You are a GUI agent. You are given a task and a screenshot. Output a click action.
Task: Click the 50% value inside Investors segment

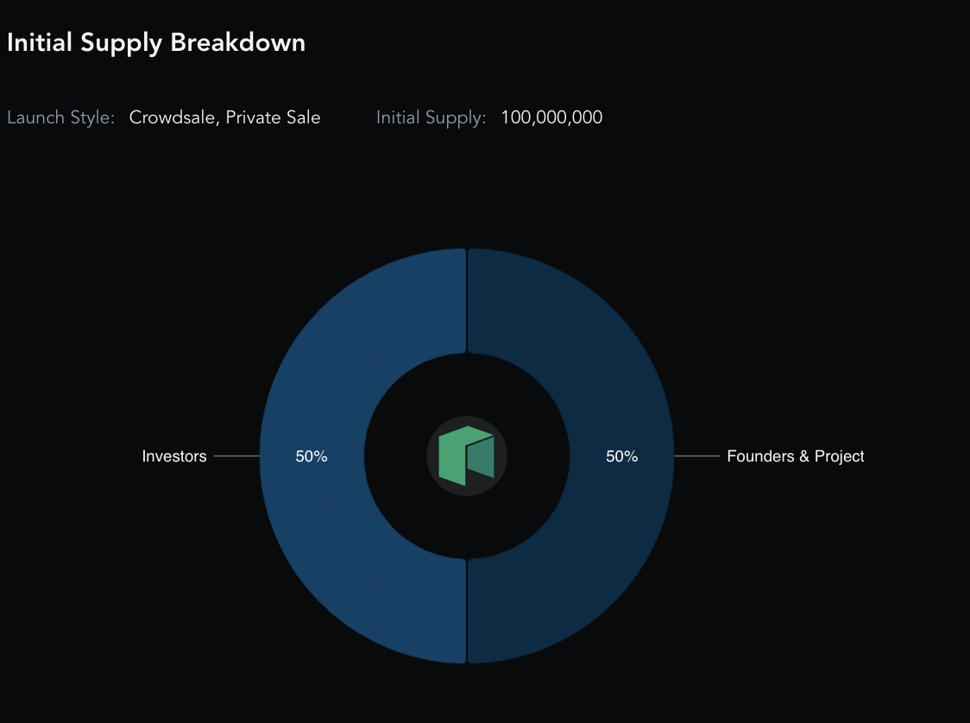[x=312, y=456]
